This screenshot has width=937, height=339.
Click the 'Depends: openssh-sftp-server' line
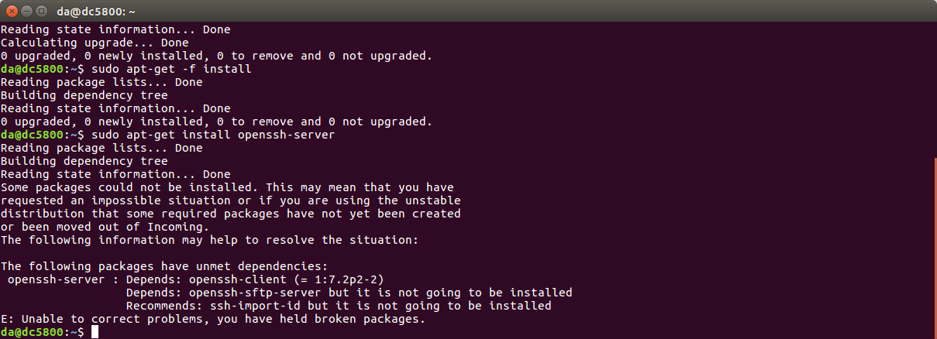tap(349, 293)
